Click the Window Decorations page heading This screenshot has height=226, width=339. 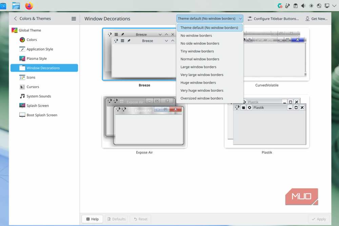click(x=107, y=19)
